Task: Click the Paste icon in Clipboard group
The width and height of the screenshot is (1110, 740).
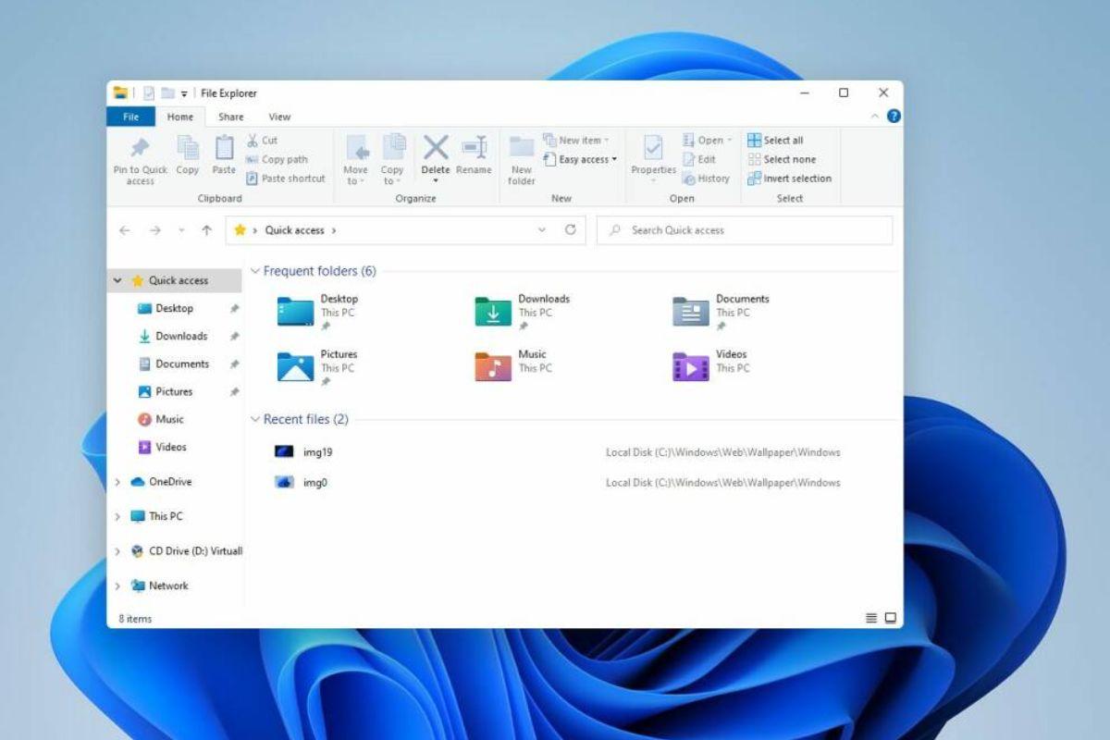Action: (x=224, y=148)
